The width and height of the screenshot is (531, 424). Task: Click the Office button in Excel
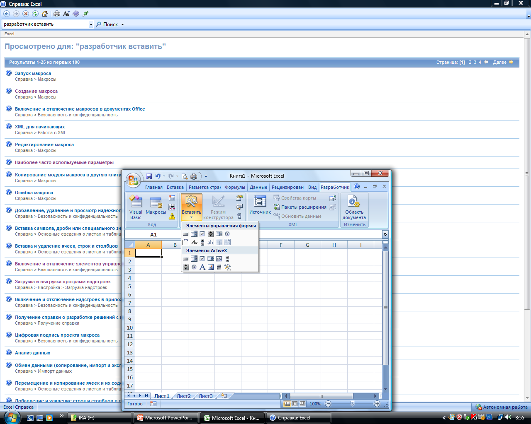(133, 180)
